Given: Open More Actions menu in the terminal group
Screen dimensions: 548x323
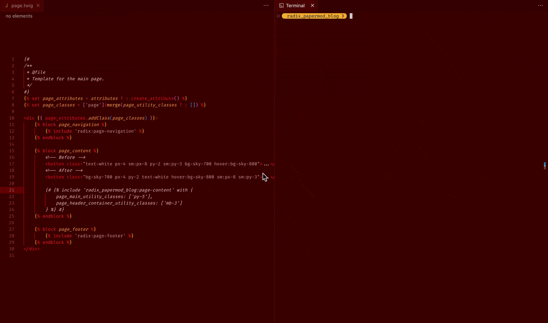Looking at the screenshot, I should point(540,5).
